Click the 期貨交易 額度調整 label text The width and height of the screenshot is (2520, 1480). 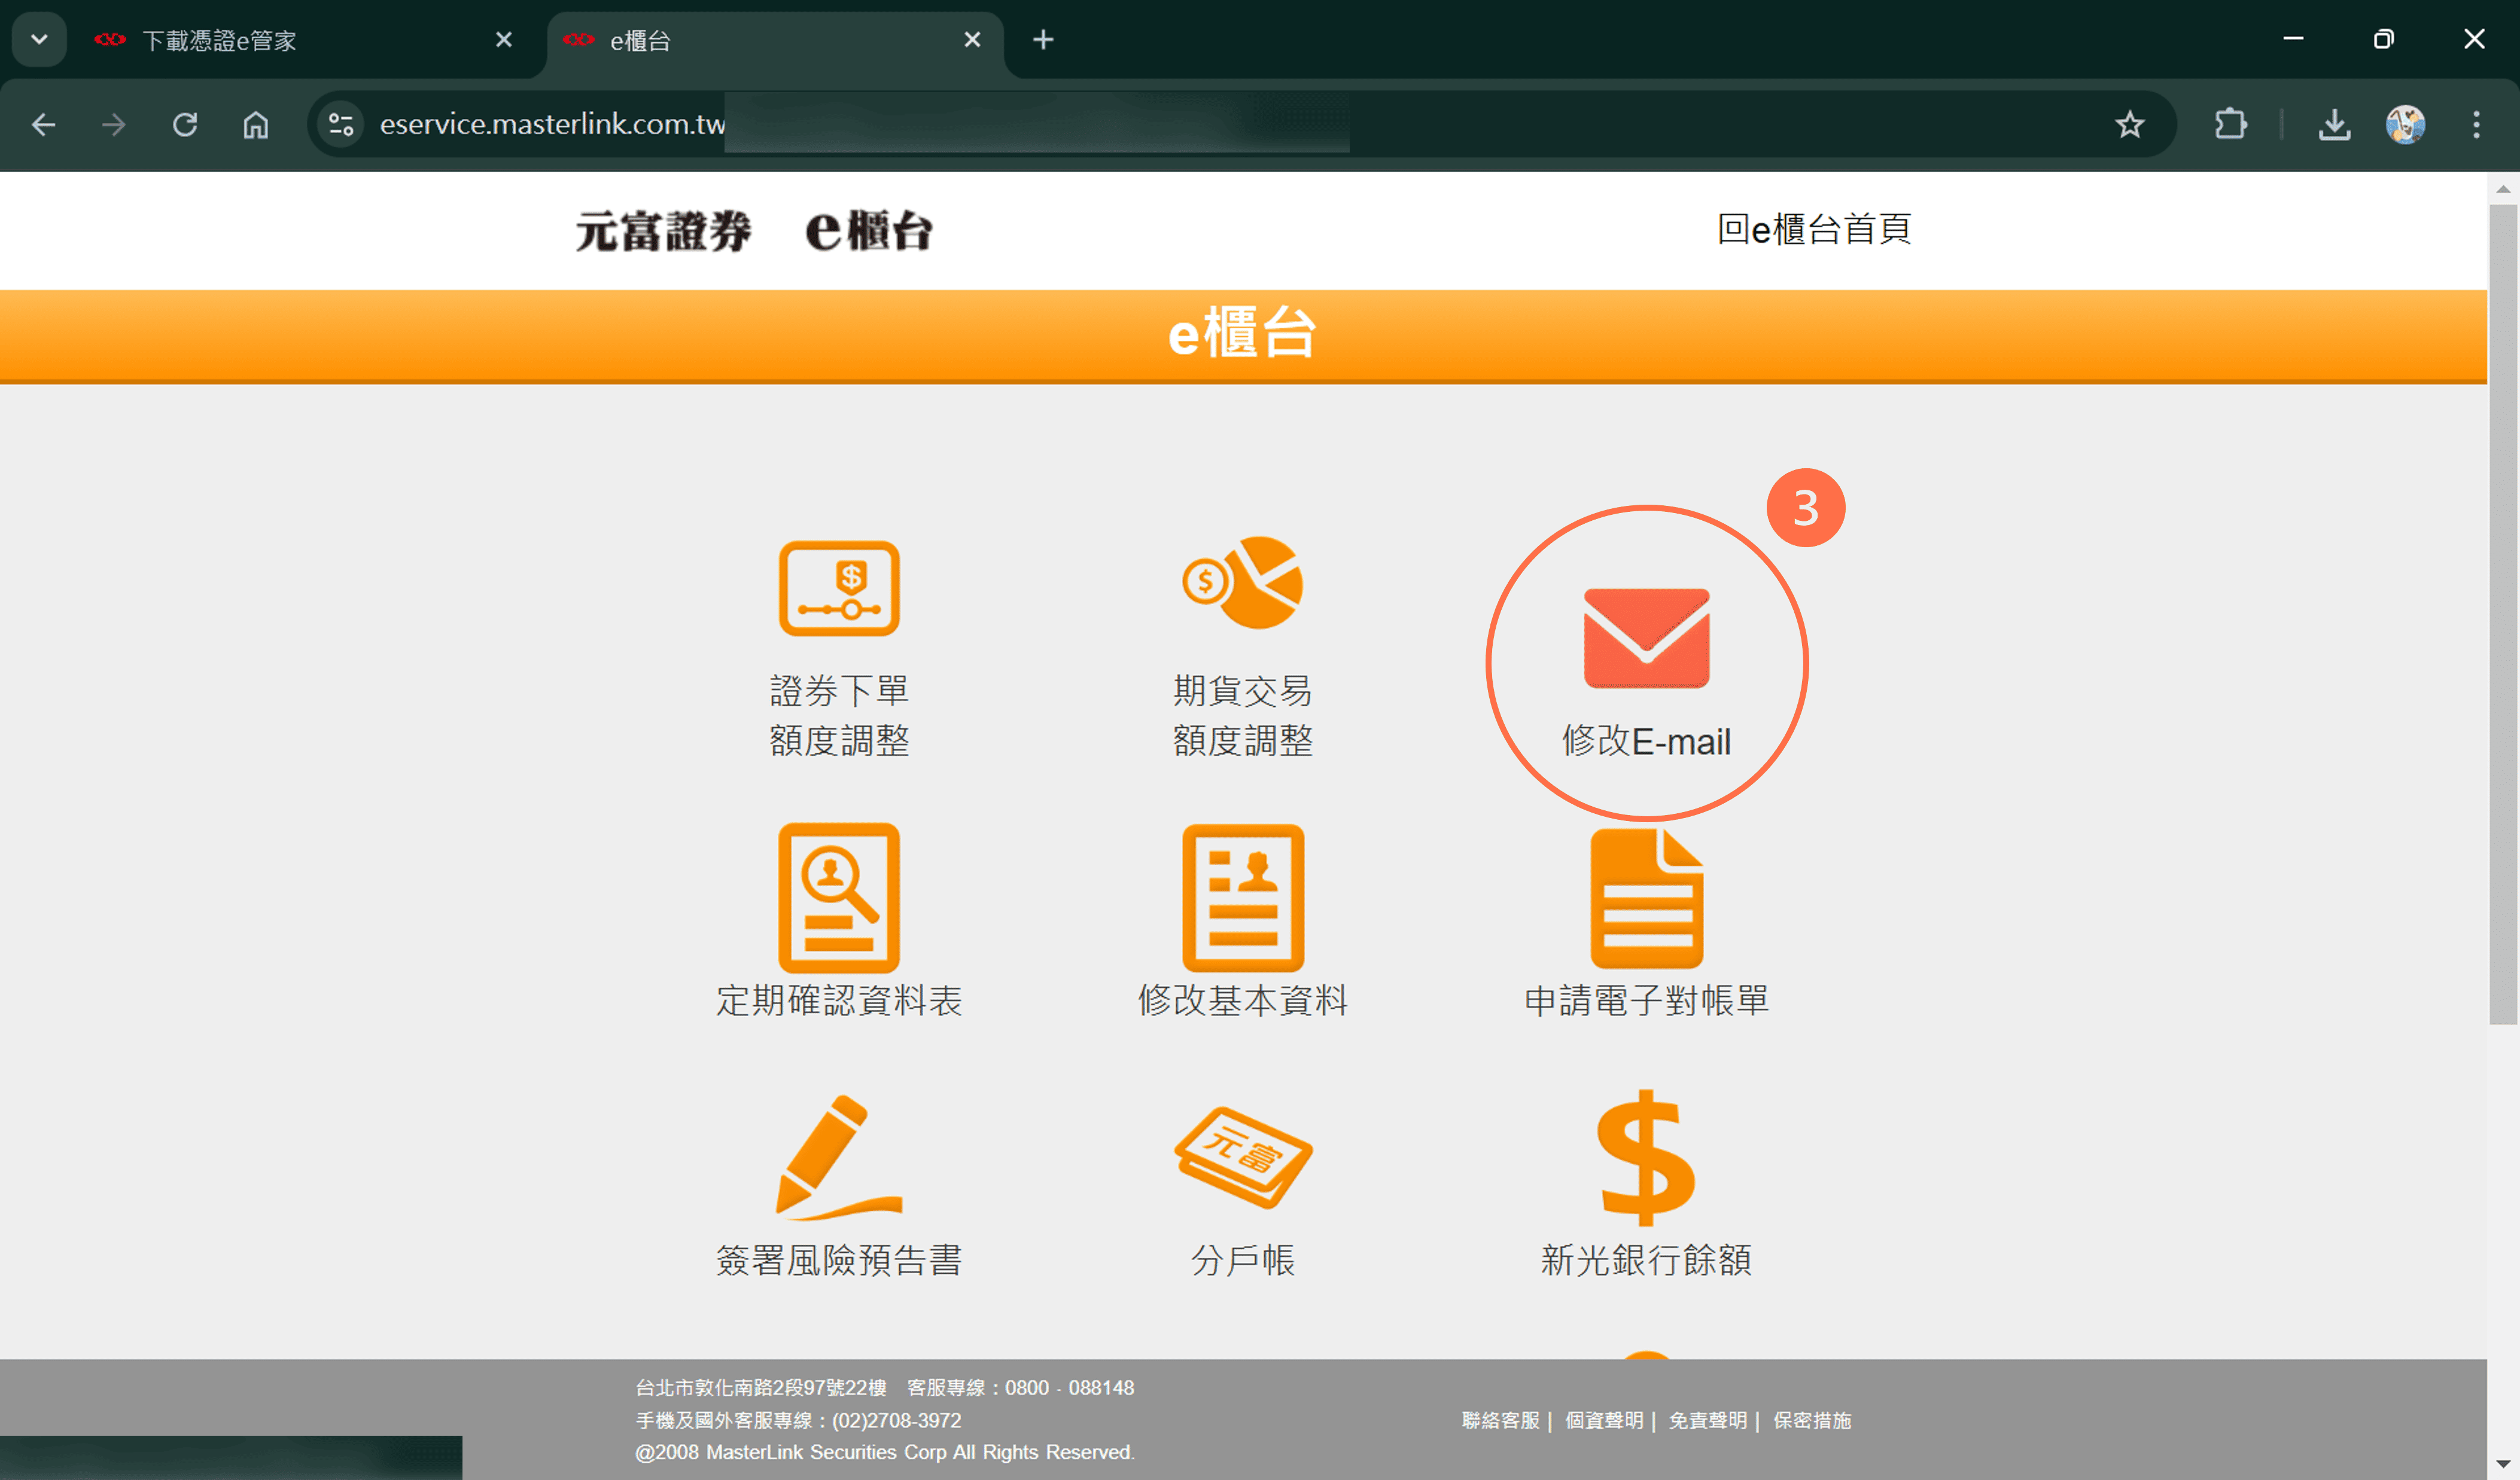pos(1243,716)
